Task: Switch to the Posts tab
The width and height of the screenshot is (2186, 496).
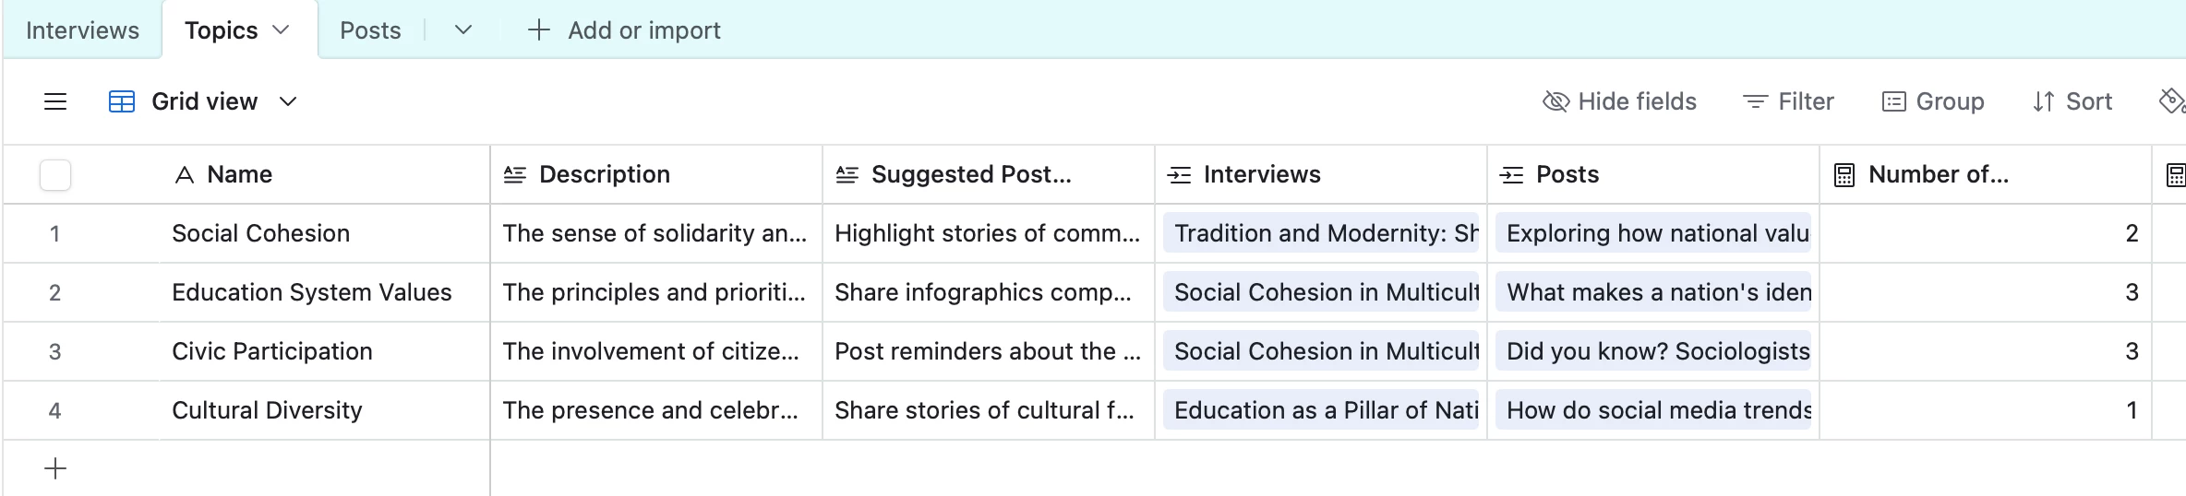Action: point(370,30)
